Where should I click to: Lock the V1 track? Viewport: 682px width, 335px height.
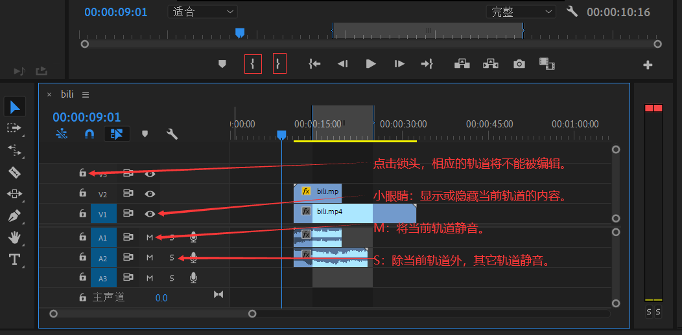pos(82,213)
